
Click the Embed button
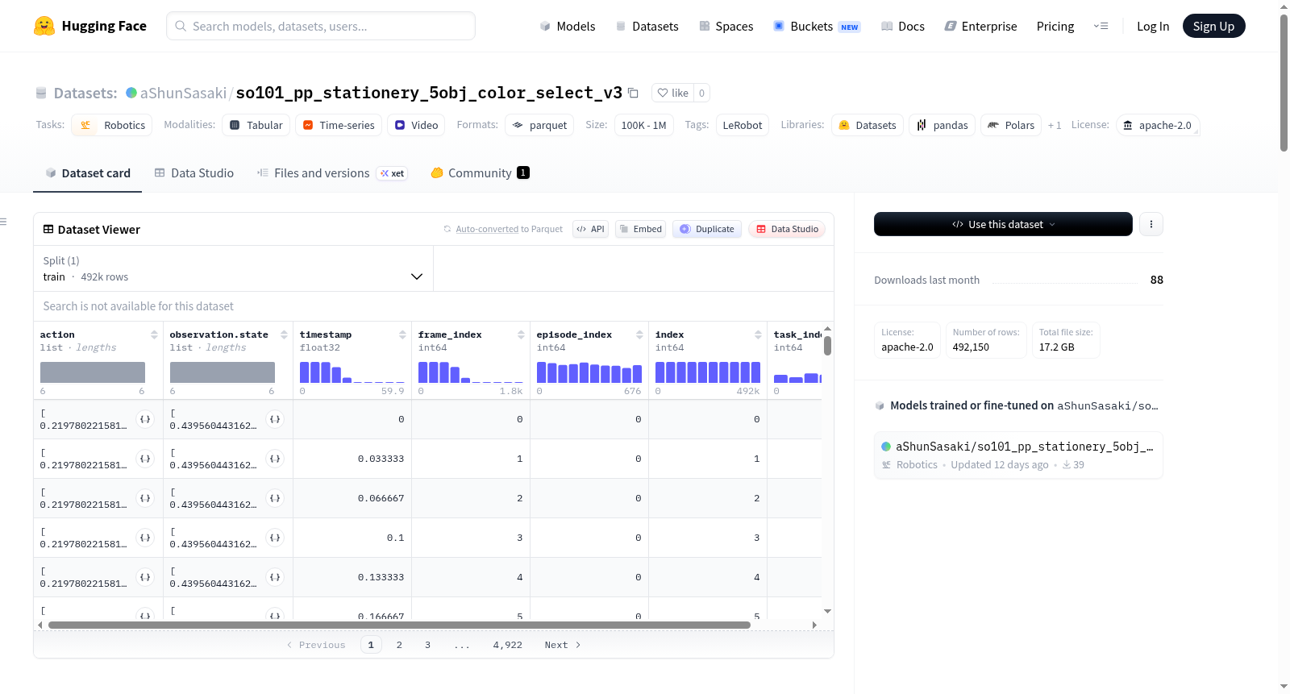tap(641, 229)
